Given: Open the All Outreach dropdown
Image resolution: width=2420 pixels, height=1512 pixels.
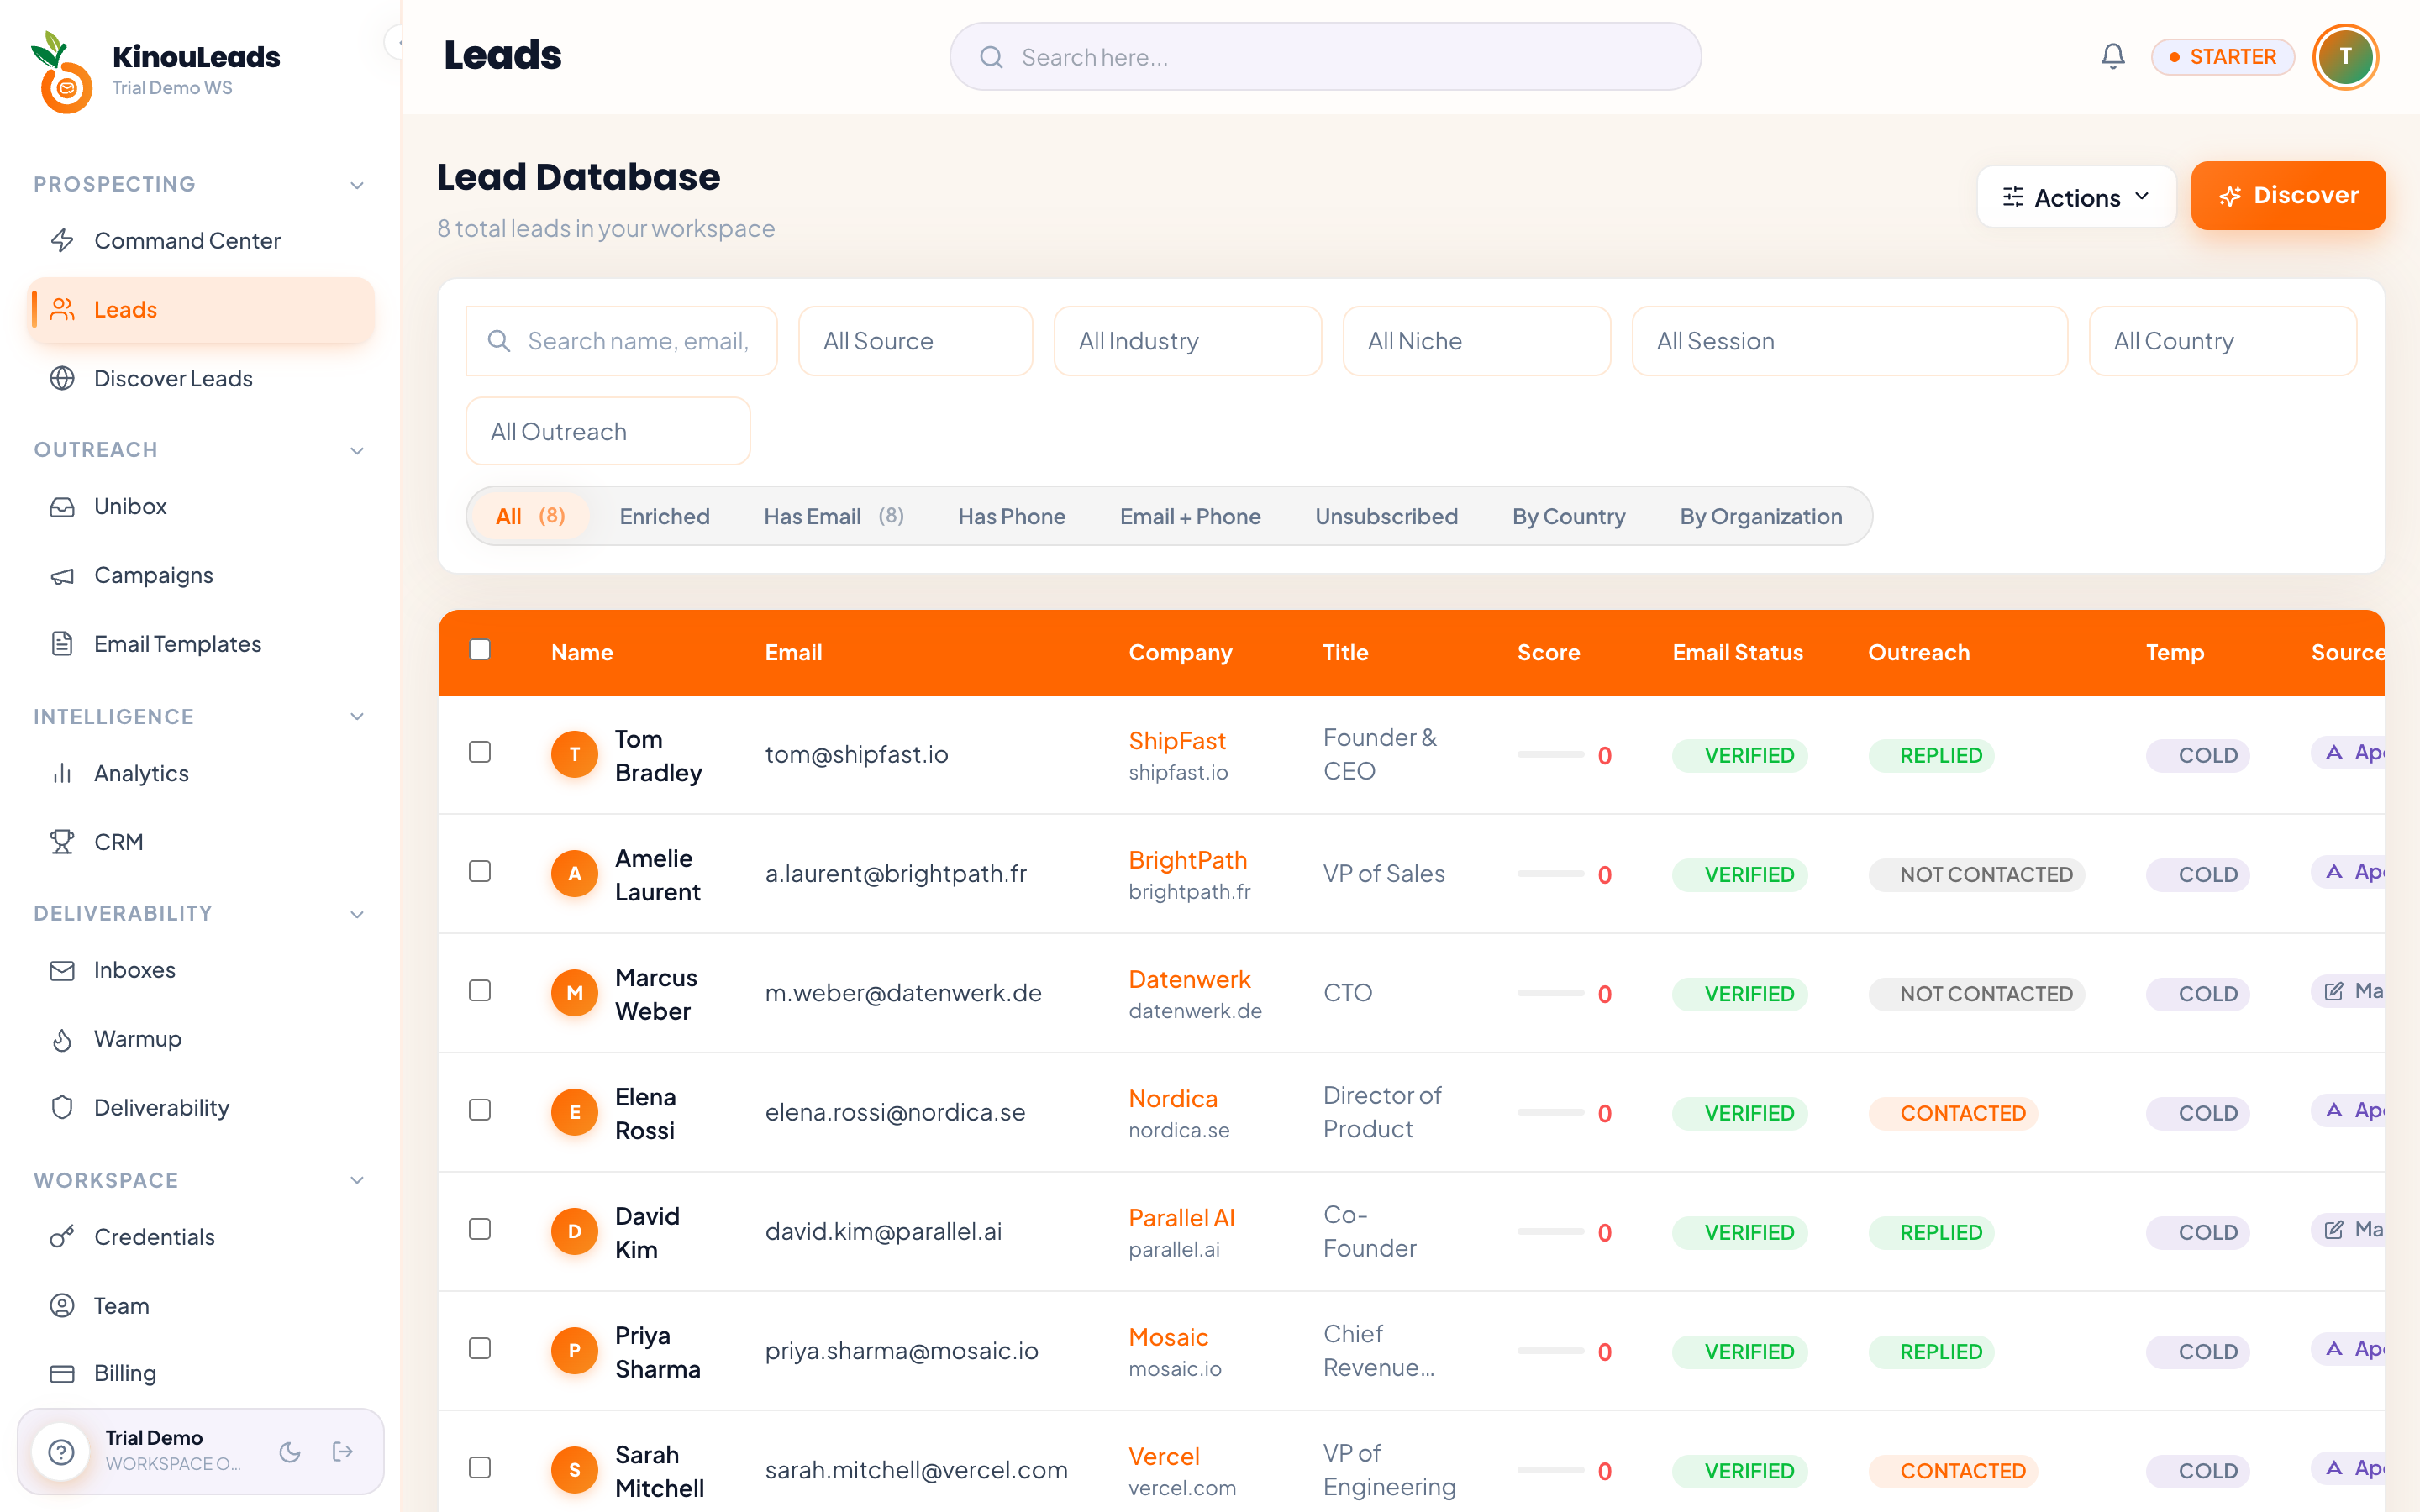Looking at the screenshot, I should point(608,431).
